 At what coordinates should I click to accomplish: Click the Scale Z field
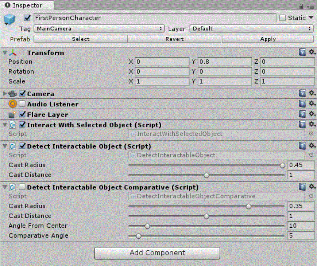[287, 81]
